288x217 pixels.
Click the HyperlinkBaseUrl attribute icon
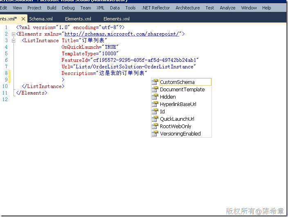click(x=155, y=104)
